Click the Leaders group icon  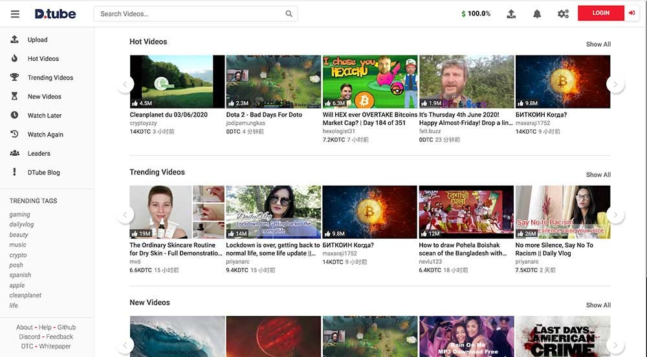coord(14,153)
